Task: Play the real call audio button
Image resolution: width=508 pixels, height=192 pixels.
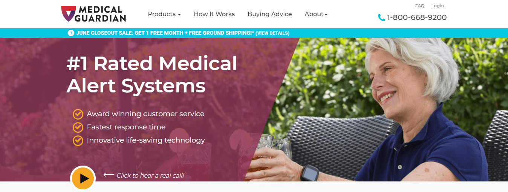Action: point(83,178)
